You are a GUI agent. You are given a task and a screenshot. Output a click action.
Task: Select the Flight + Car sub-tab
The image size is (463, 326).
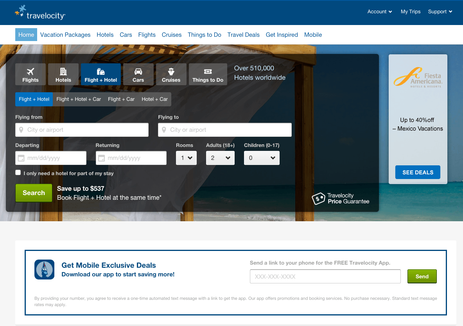(x=121, y=99)
